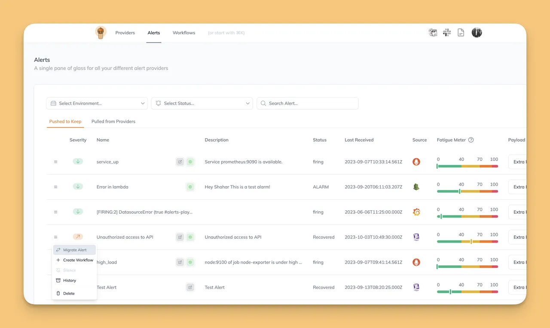550x328 pixels.
Task: Open the Extra payload button for high_load
Action: click(x=517, y=262)
